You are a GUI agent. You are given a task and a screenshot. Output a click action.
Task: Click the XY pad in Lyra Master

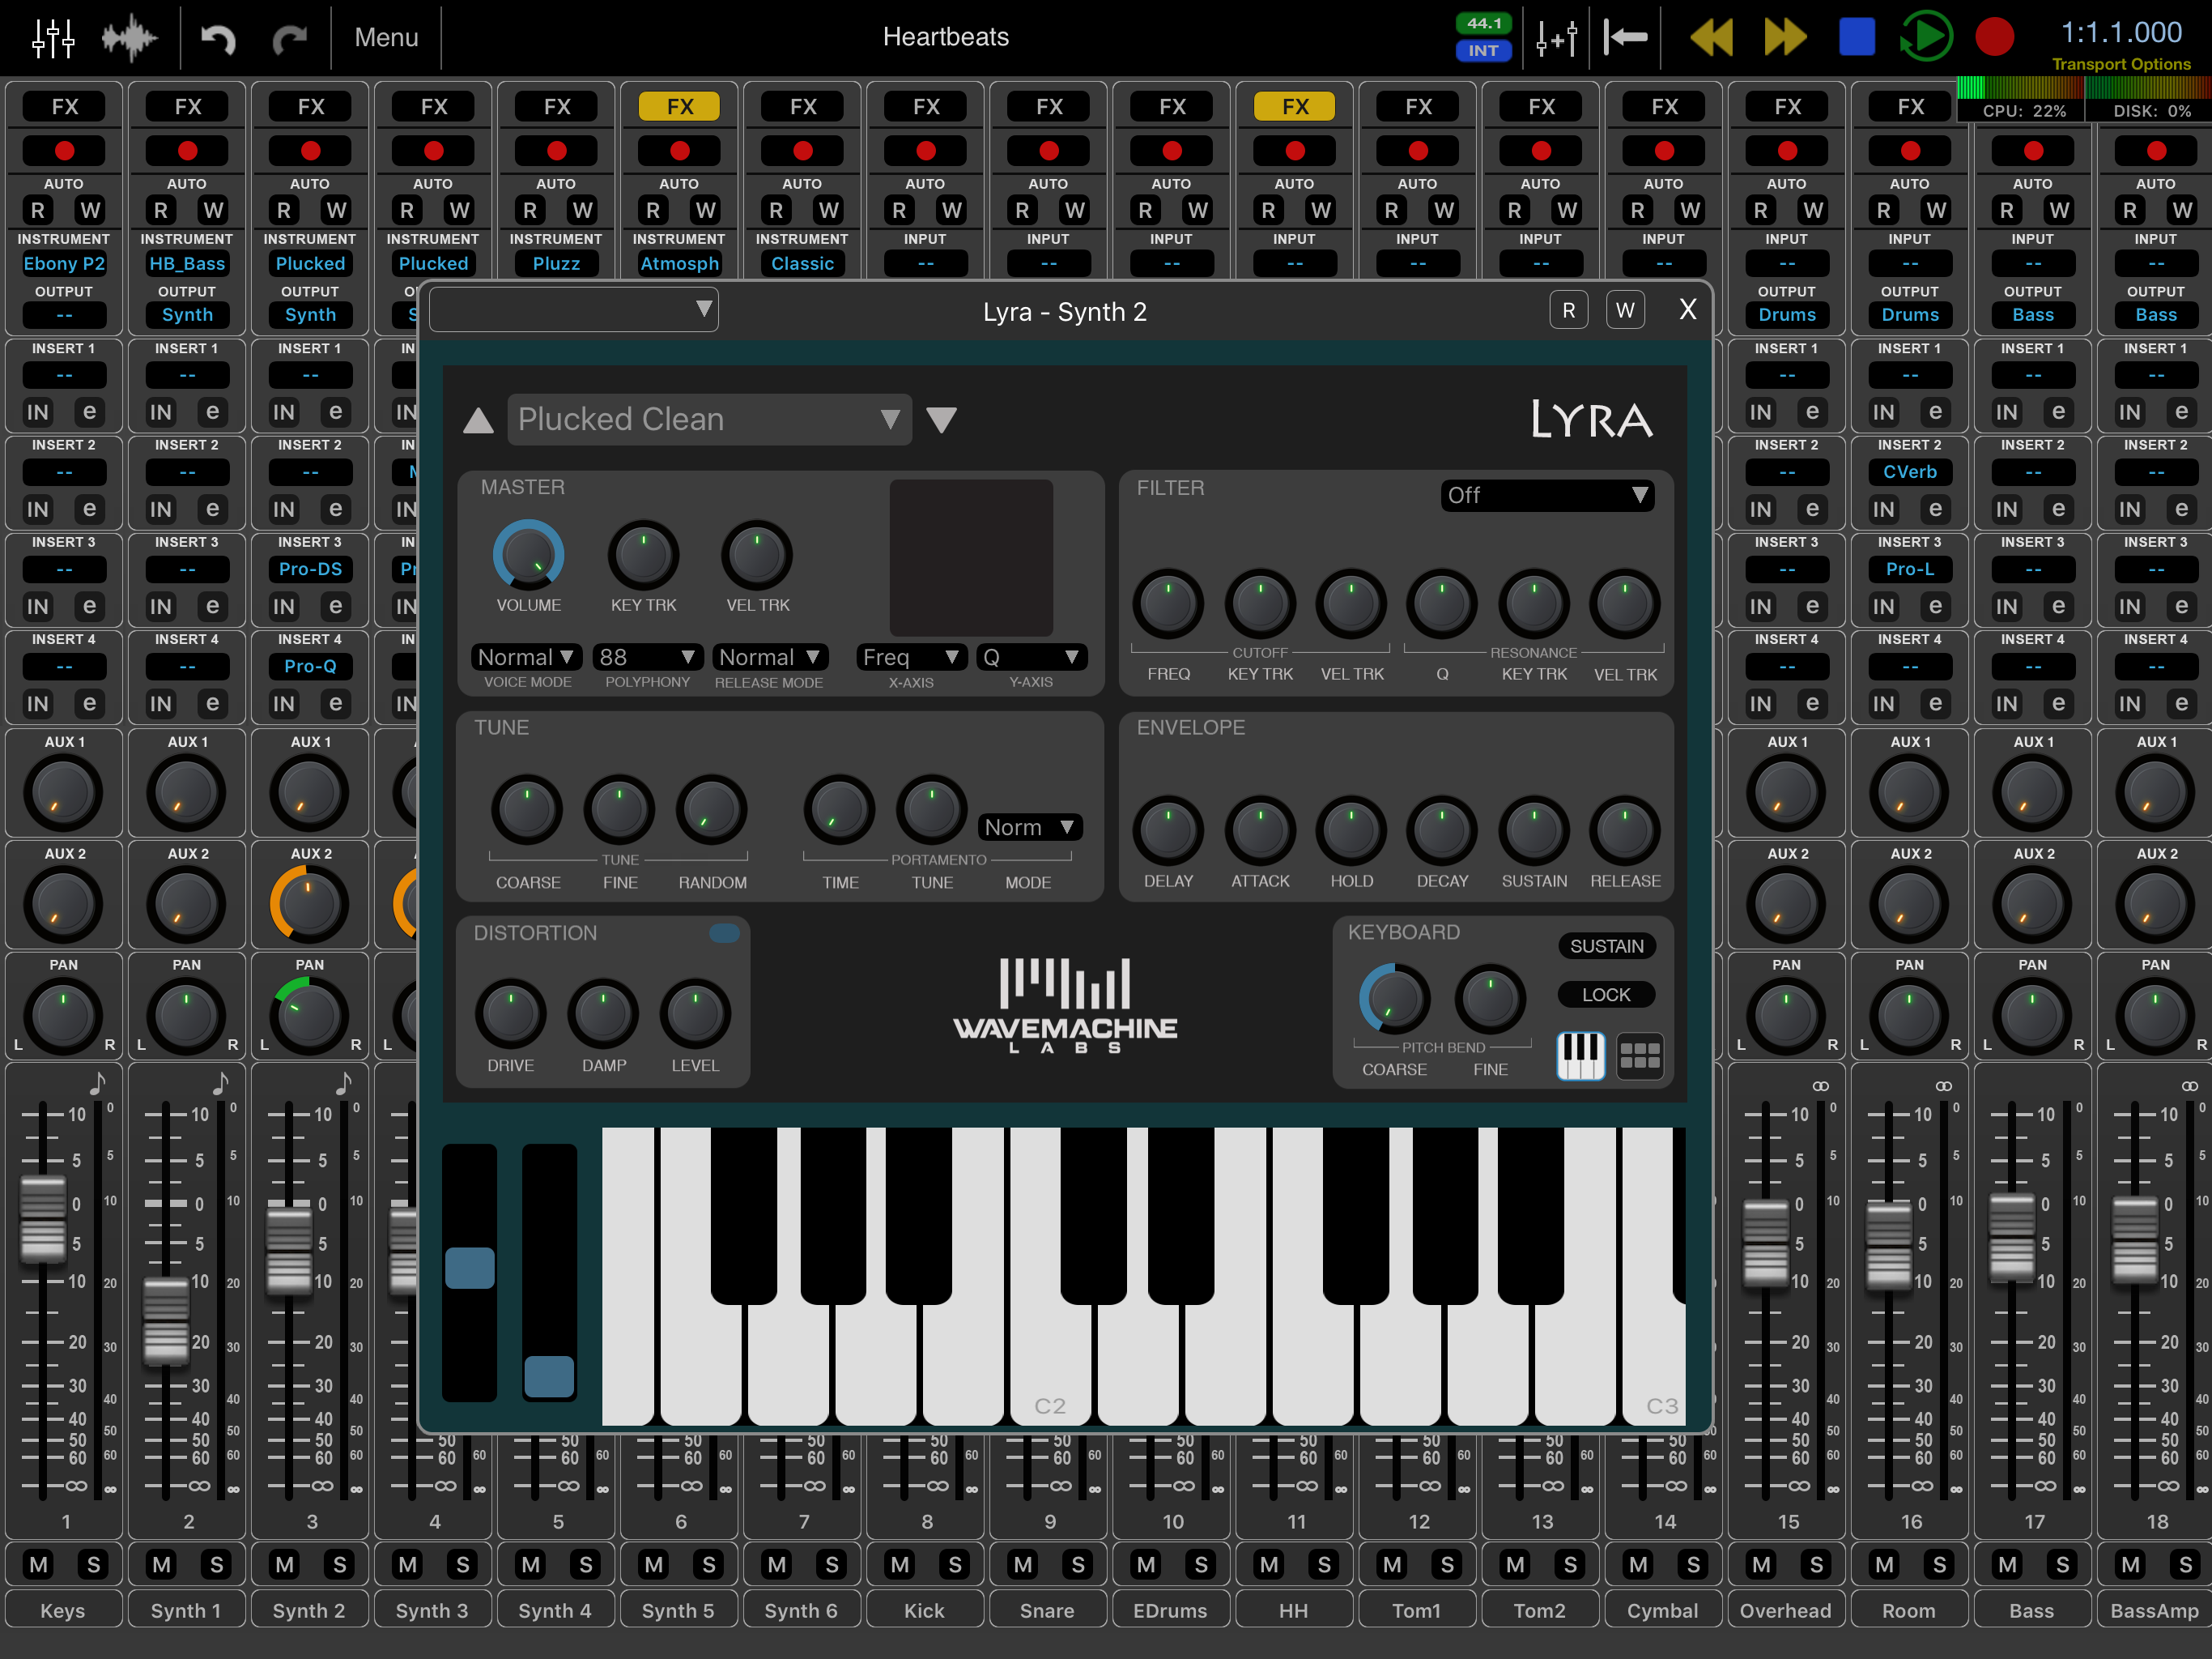tap(971, 557)
